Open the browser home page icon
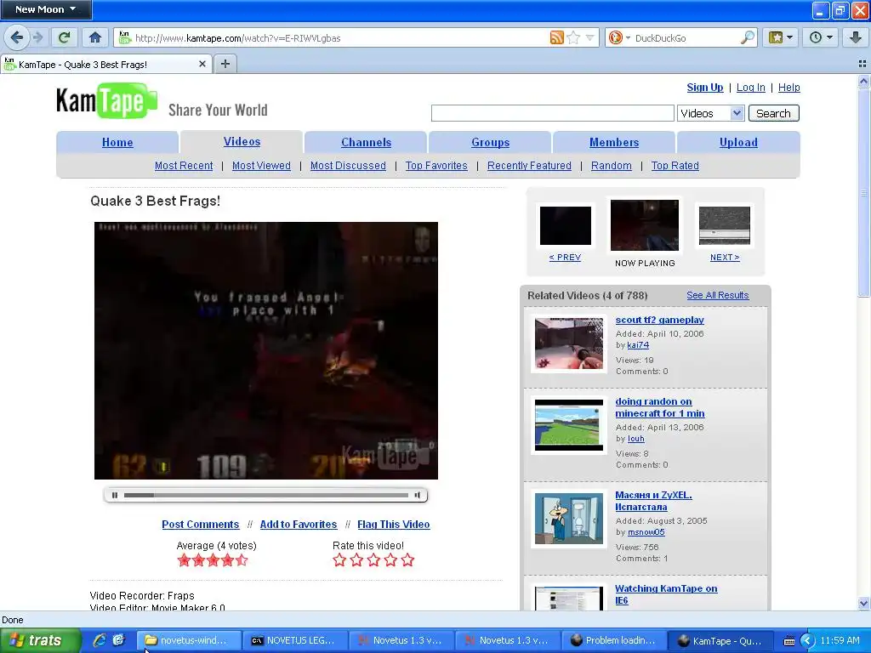The width and height of the screenshot is (871, 653). pyautogui.click(x=95, y=37)
